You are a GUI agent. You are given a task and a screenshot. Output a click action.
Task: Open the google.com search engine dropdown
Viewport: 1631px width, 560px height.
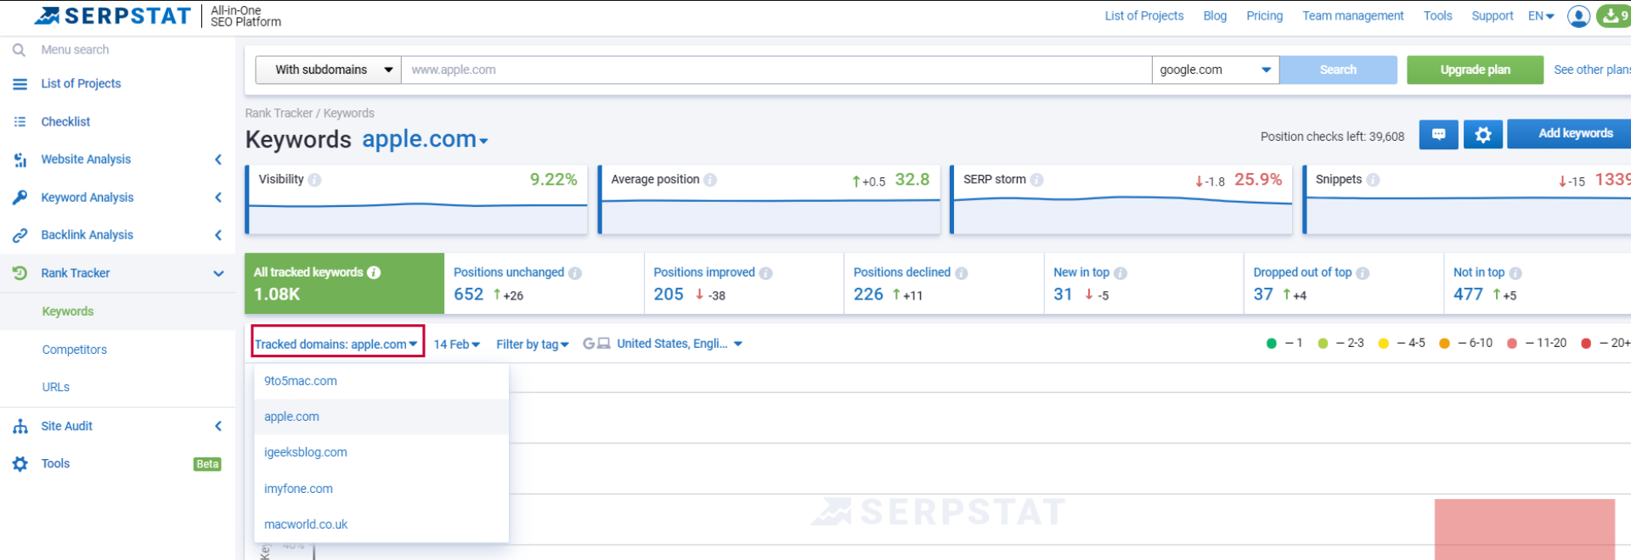[x=1216, y=70]
